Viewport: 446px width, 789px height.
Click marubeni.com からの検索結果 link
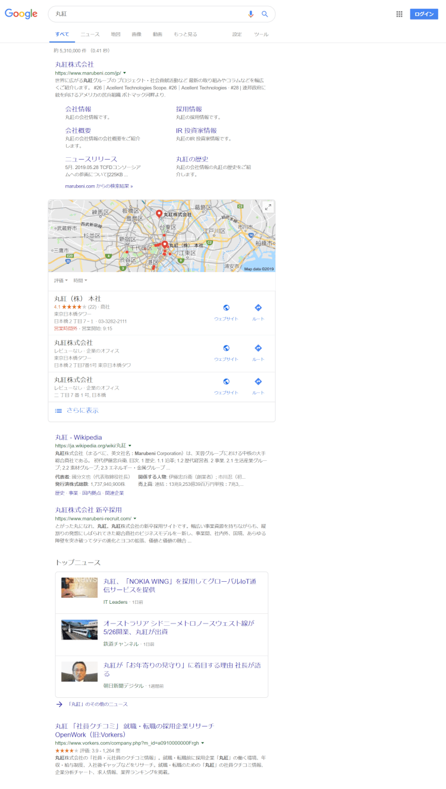point(99,186)
